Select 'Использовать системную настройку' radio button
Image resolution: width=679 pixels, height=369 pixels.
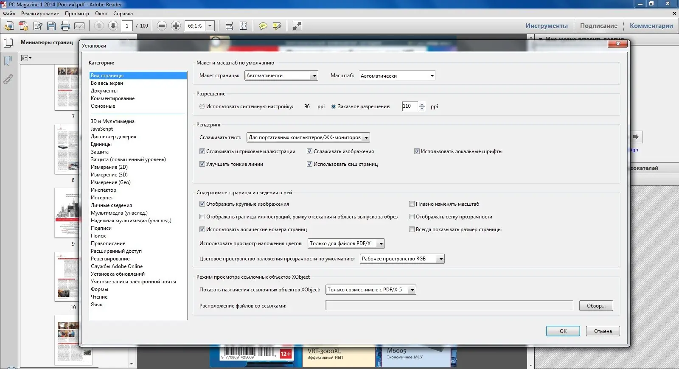202,106
